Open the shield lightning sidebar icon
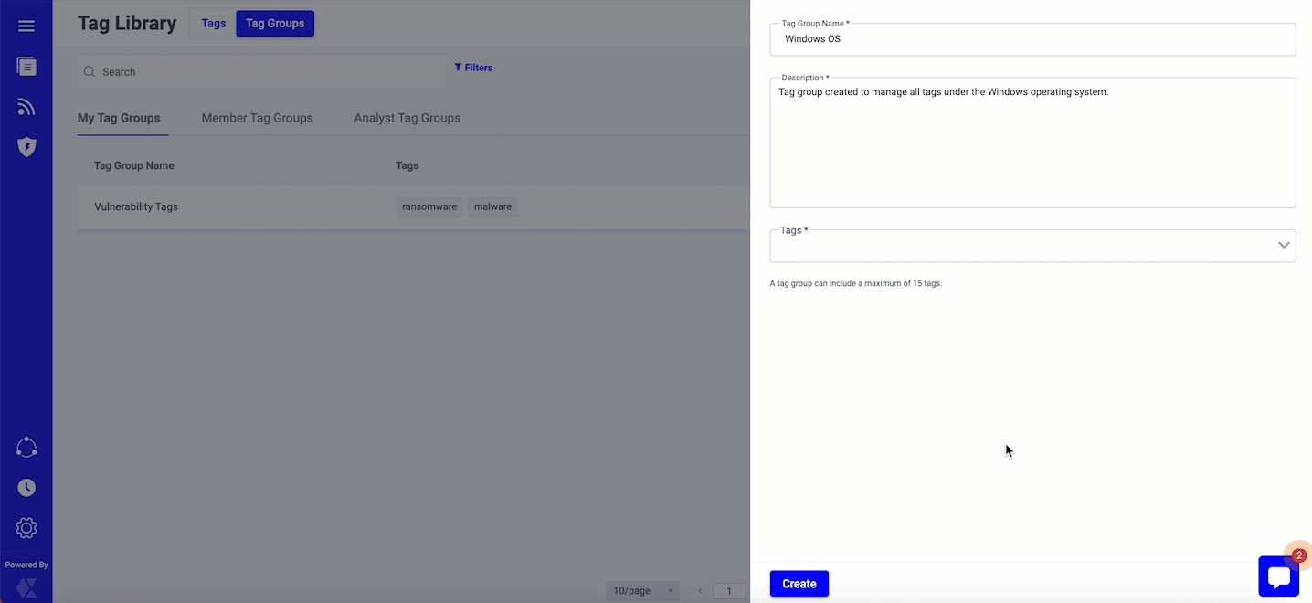The height and width of the screenshot is (603, 1312). click(x=26, y=147)
